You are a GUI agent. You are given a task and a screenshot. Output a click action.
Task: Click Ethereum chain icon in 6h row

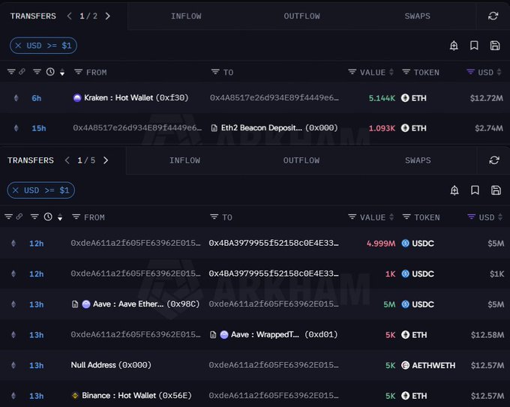[x=16, y=98]
